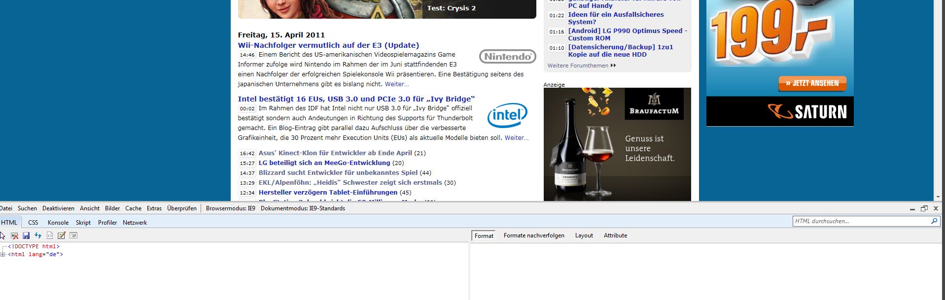The width and height of the screenshot is (945, 300).
Task: Open the Datei menu
Action: click(x=6, y=208)
